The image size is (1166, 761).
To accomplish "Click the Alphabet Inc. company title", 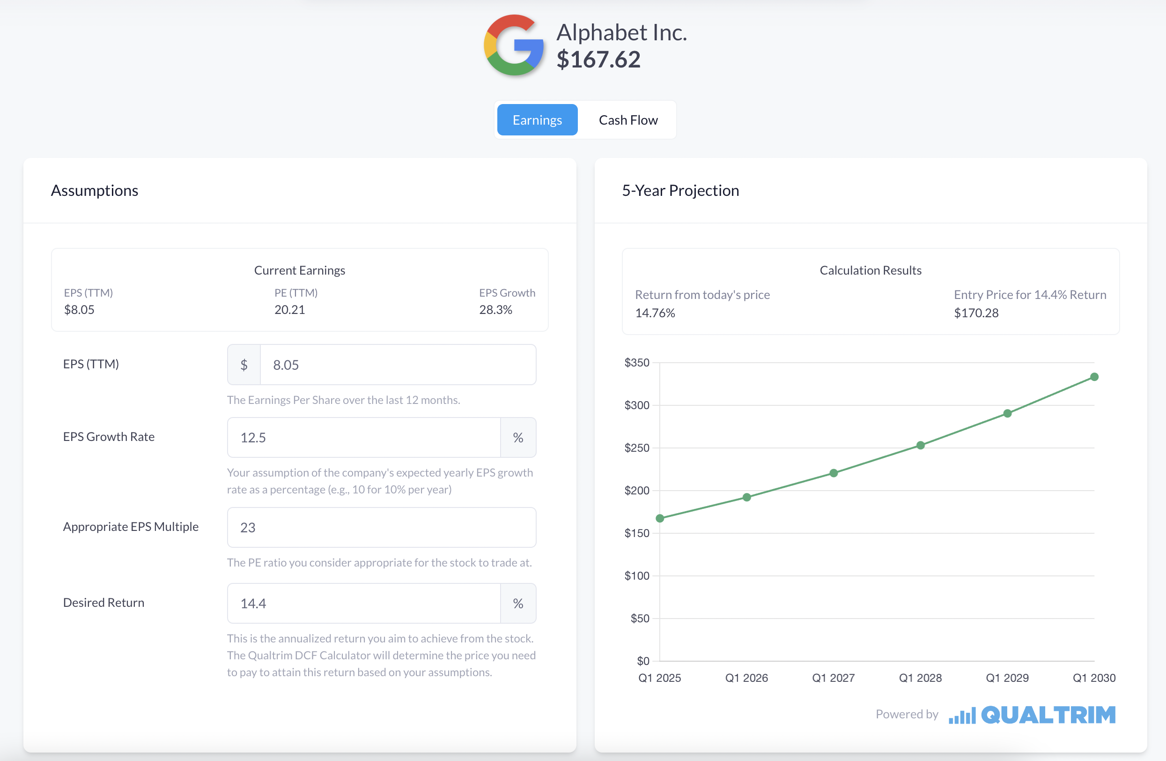I will (621, 33).
